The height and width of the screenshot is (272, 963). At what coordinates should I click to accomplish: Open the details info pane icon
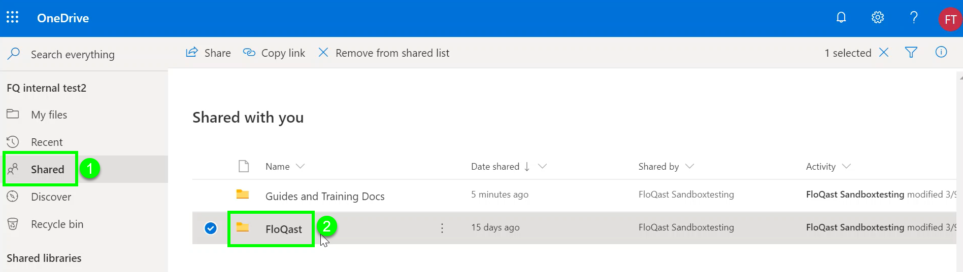[941, 52]
